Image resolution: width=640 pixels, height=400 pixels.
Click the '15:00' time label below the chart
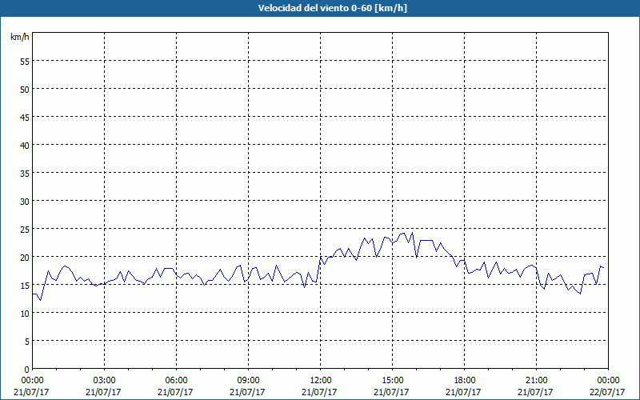tap(392, 381)
